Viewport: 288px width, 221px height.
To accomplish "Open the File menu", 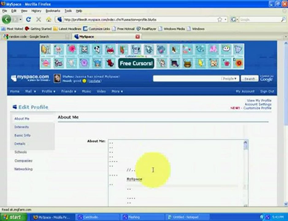I will coord(5,11).
